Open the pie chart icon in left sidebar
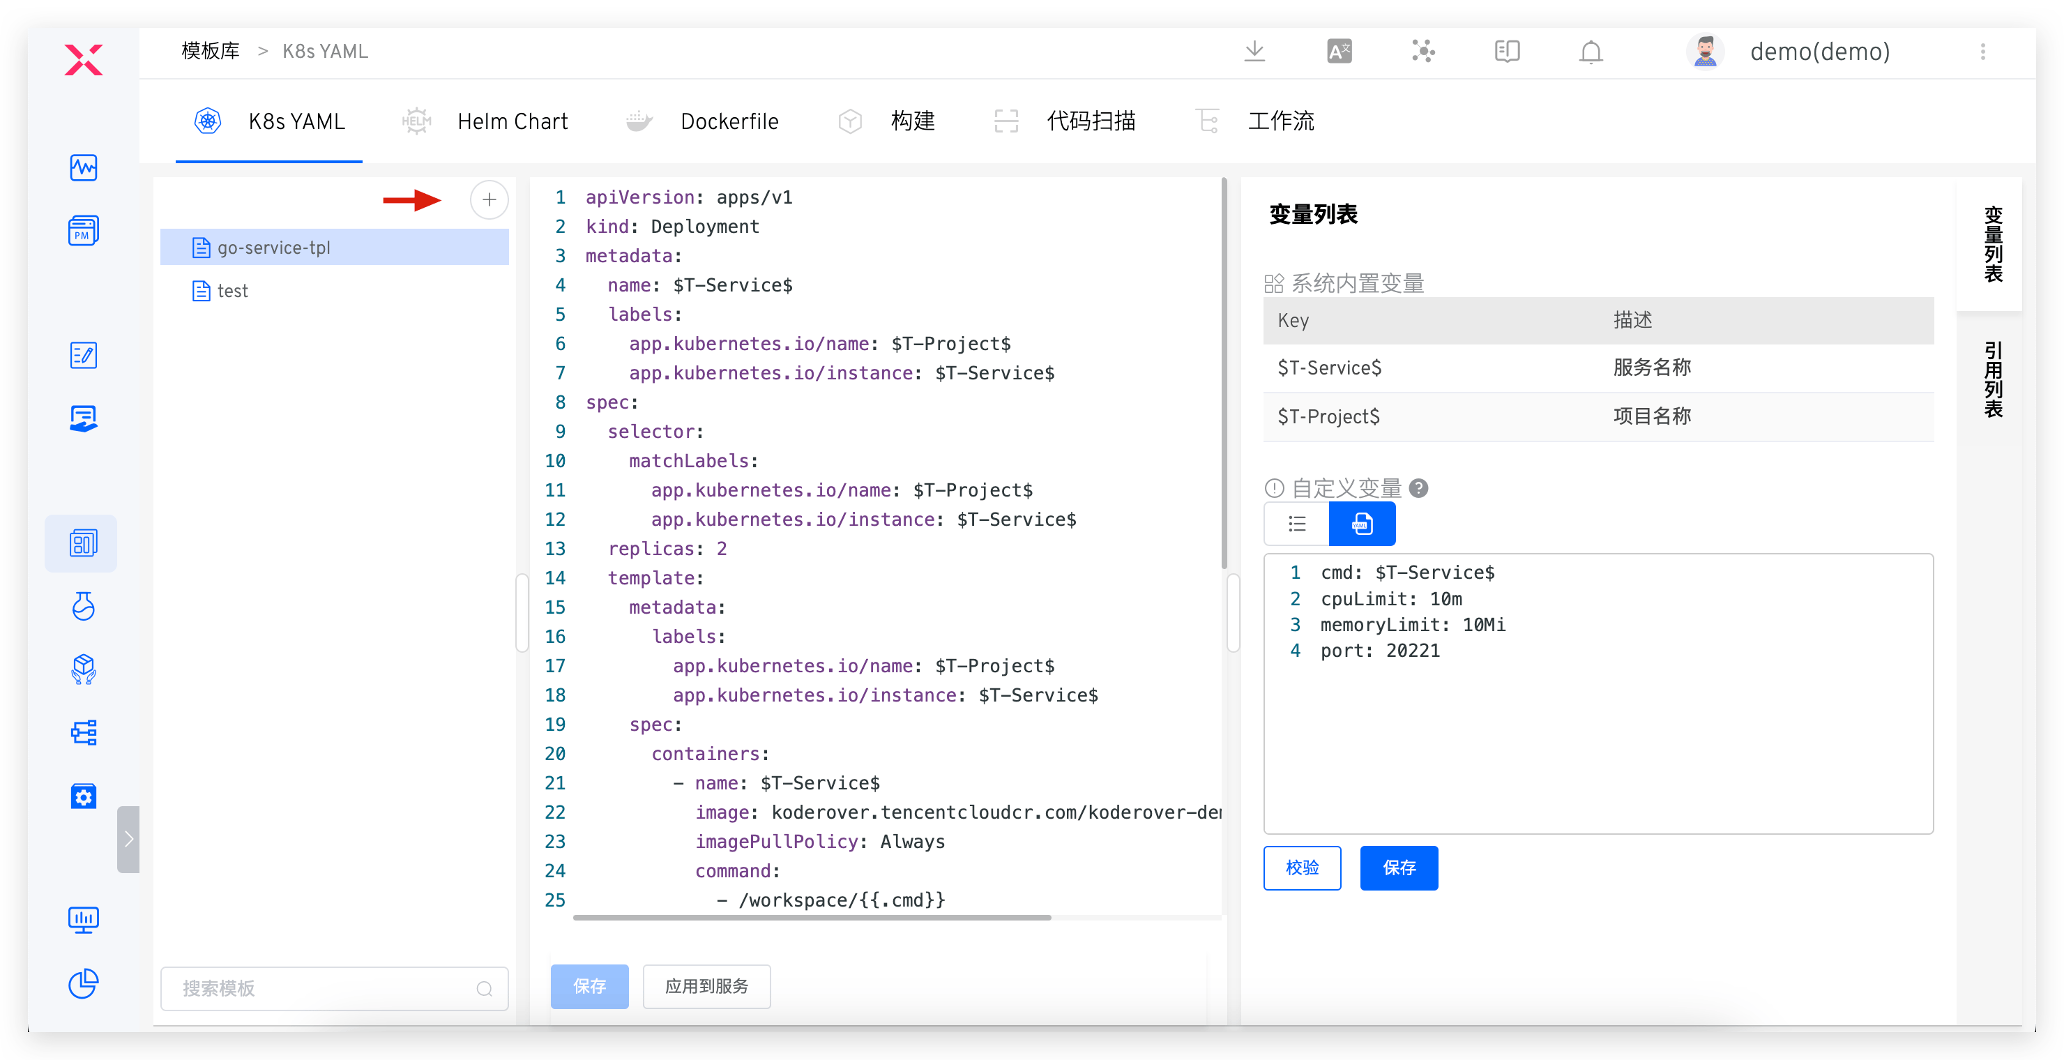The width and height of the screenshot is (2064, 1060). pos(84,983)
